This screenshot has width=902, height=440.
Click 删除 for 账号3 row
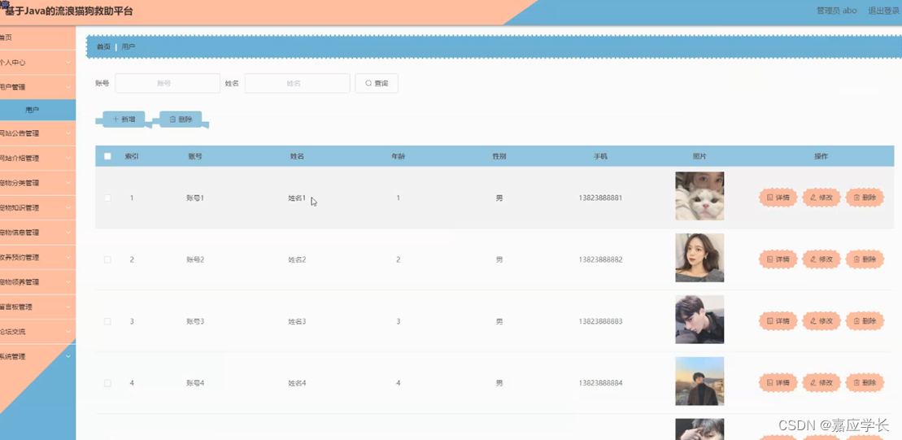point(865,321)
